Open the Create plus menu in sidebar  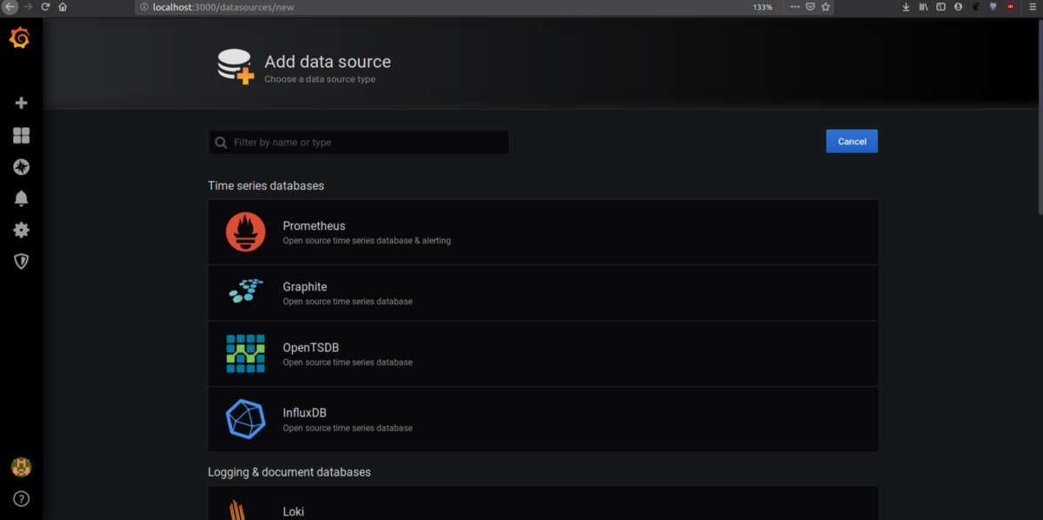click(x=22, y=103)
